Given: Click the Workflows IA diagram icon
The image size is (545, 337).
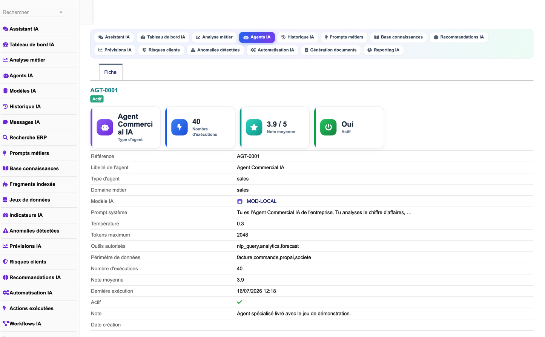Looking at the screenshot, I should [6, 324].
